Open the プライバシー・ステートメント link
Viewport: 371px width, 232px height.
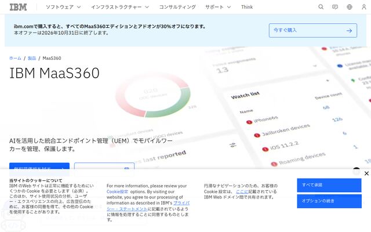click(x=148, y=206)
